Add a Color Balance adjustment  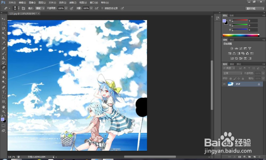234,53
